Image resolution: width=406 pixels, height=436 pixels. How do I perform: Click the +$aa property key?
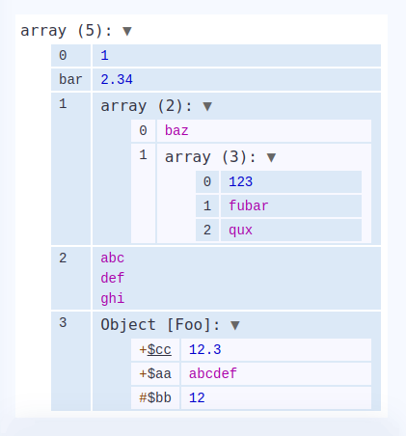155,373
